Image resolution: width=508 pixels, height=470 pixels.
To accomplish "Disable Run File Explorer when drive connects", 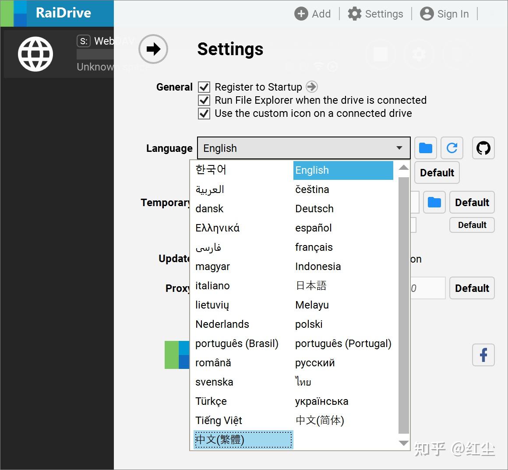I will tap(204, 100).
